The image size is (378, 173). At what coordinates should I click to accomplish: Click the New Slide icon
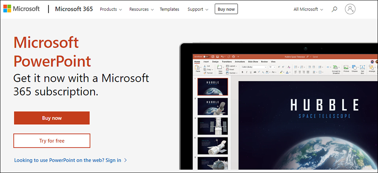click(x=219, y=67)
